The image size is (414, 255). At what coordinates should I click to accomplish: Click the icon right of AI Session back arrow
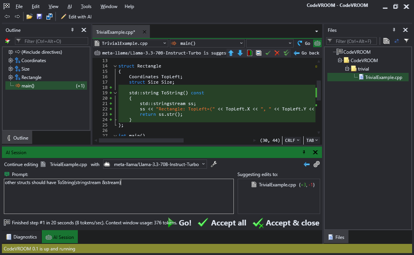point(317,165)
